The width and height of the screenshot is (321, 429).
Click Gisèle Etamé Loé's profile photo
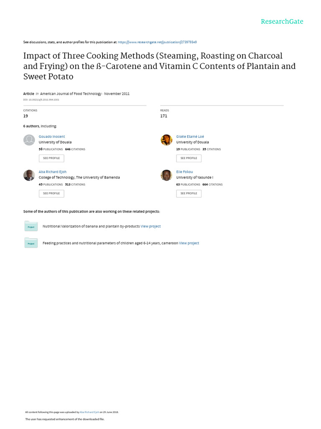(x=166, y=140)
